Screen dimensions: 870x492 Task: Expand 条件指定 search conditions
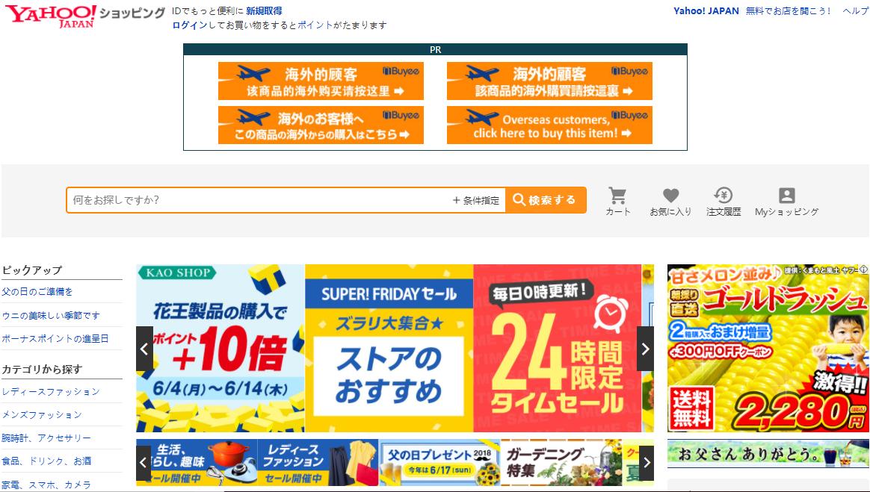478,200
